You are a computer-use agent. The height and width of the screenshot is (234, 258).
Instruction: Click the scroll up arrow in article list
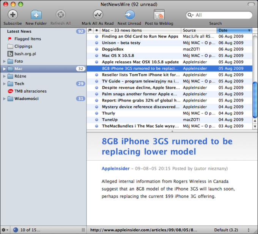pos(255,121)
